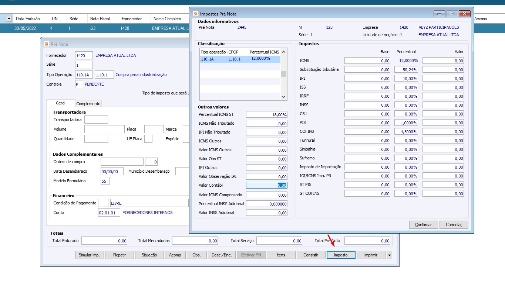505x283 pixels.
Task: Focus the Valor Contábil field
Action: [267, 186]
